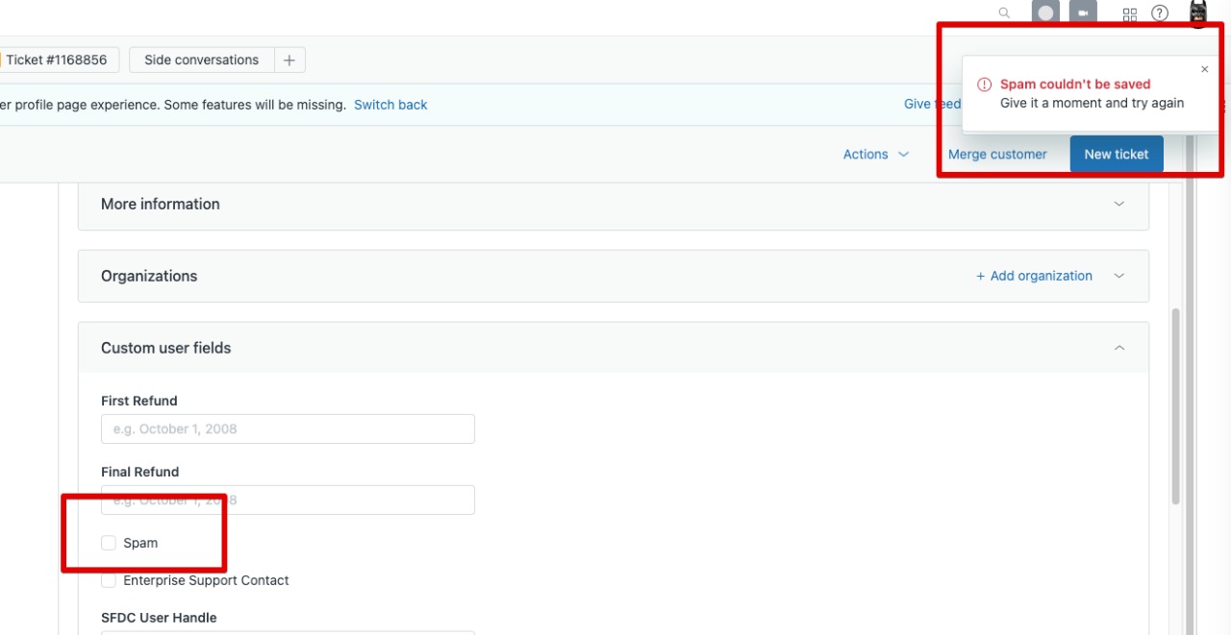Expand the Organizations section chevron
The width and height of the screenshot is (1231, 635).
pos(1118,276)
